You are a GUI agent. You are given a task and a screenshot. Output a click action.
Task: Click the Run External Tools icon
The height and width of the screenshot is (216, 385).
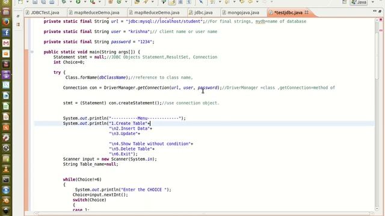(93, 2)
